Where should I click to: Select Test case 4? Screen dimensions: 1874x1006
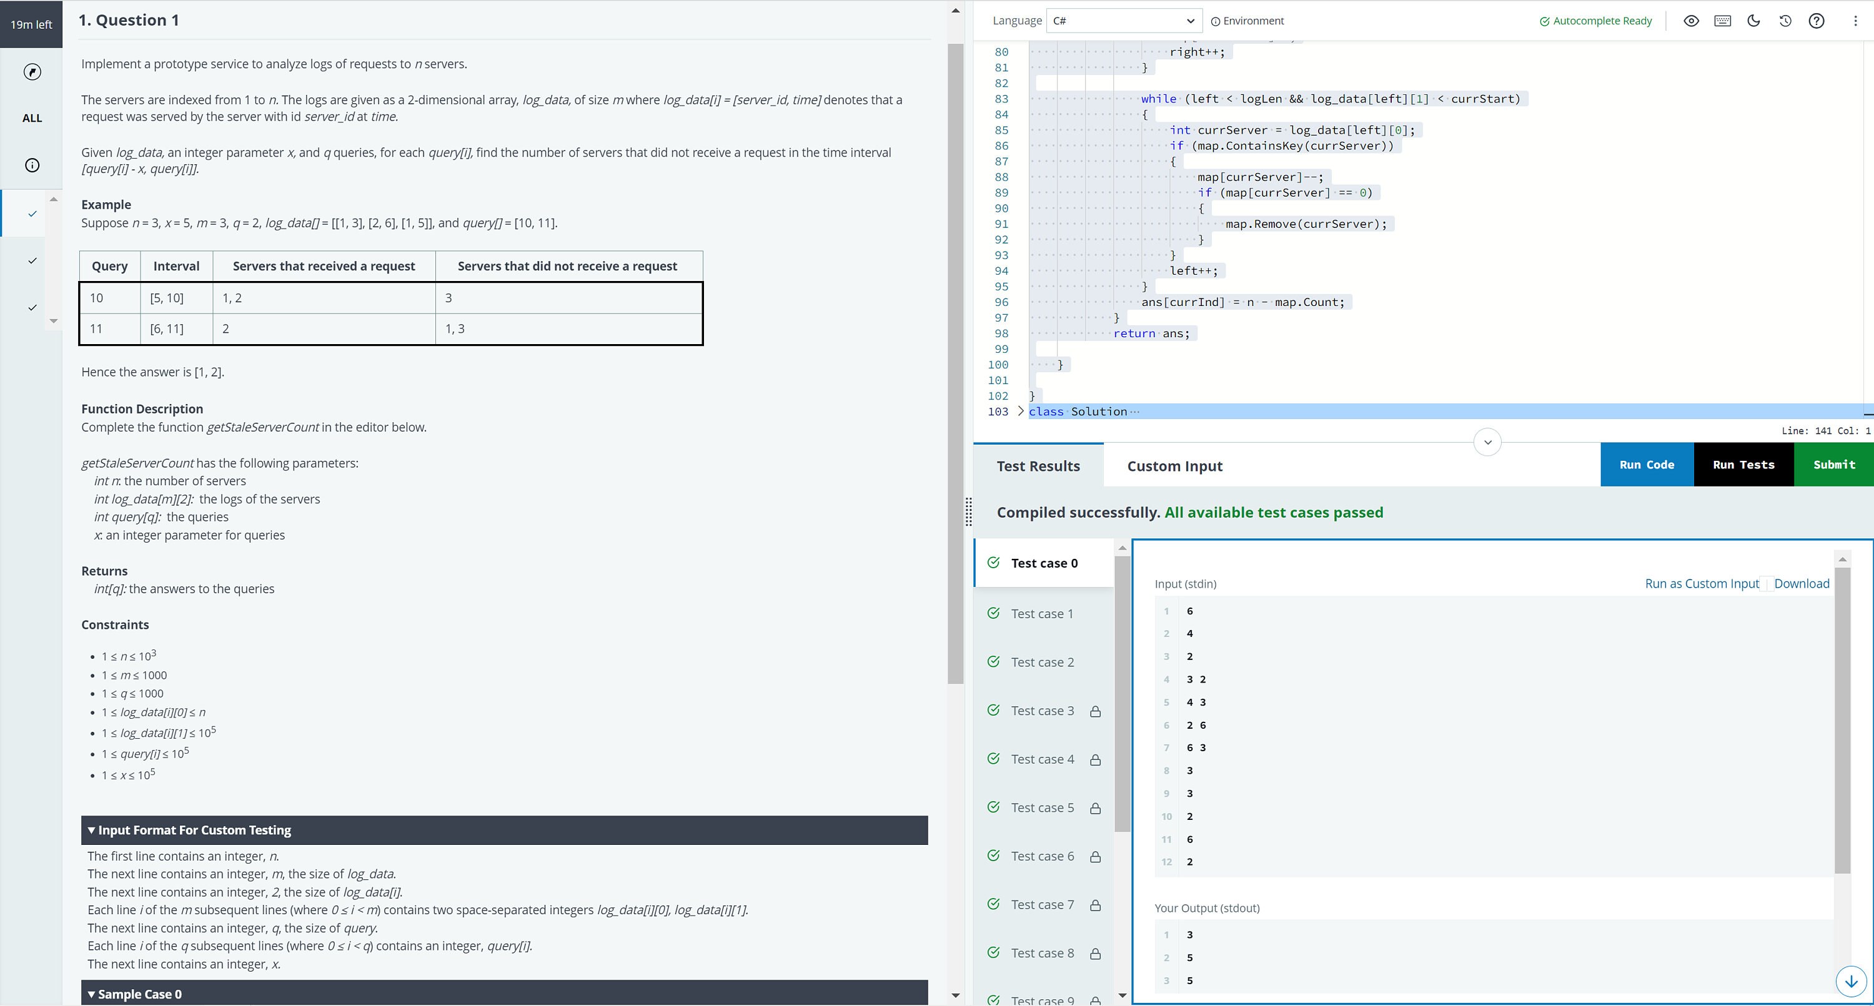1044,759
